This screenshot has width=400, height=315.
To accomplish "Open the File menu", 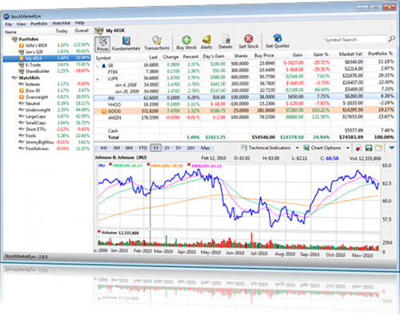I will (9, 24).
